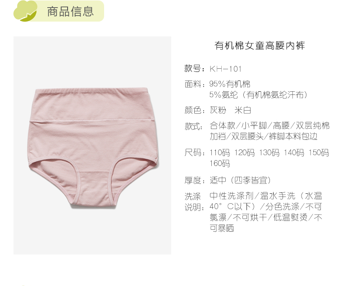The width and height of the screenshot is (356, 286).
Task: Click the 95%有机棉 fabric text
Action: click(230, 84)
